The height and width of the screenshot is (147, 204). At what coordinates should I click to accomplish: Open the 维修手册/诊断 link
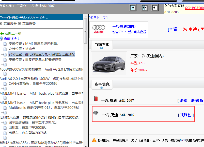pyautogui.click(x=191, y=100)
